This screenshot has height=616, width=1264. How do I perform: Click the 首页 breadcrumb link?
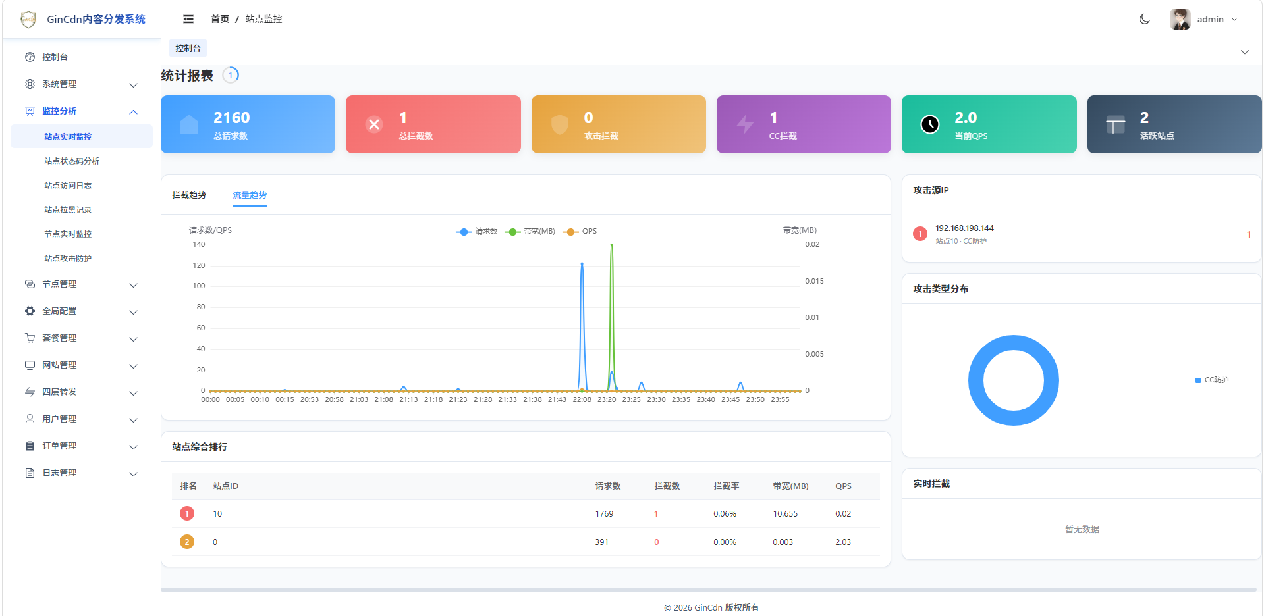pyautogui.click(x=220, y=19)
